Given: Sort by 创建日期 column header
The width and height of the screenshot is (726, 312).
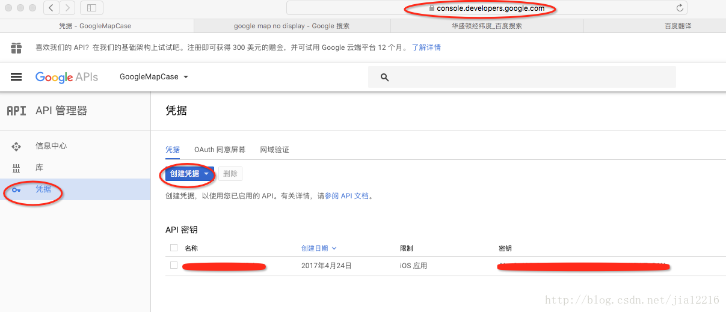Looking at the screenshot, I should click(319, 248).
